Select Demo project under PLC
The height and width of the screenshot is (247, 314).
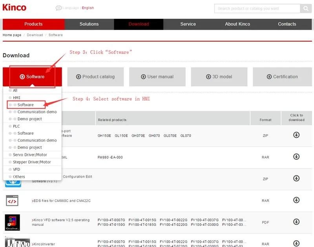30,147
